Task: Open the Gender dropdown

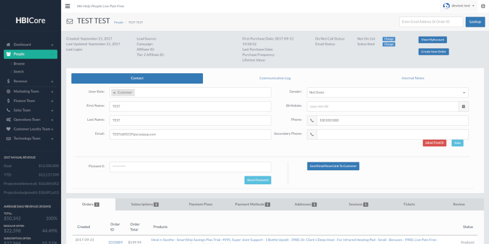Action: click(x=388, y=92)
